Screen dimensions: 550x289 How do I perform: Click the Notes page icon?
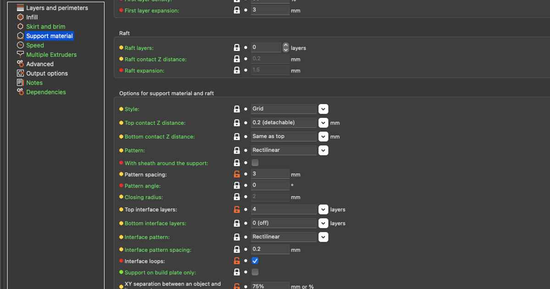20,83
